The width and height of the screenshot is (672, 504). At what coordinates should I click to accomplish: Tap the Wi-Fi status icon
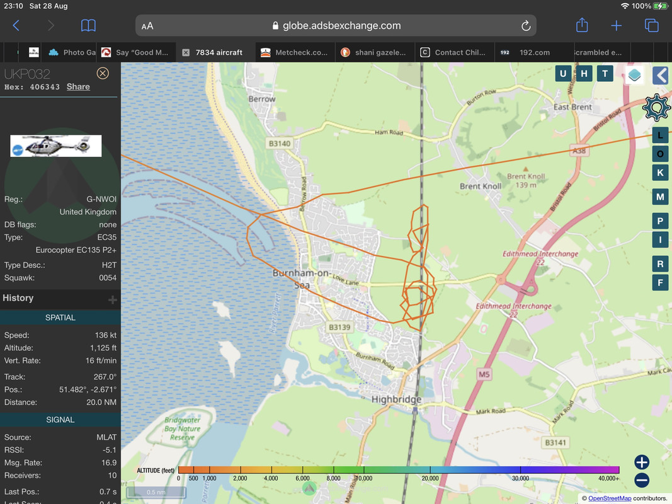pos(625,6)
